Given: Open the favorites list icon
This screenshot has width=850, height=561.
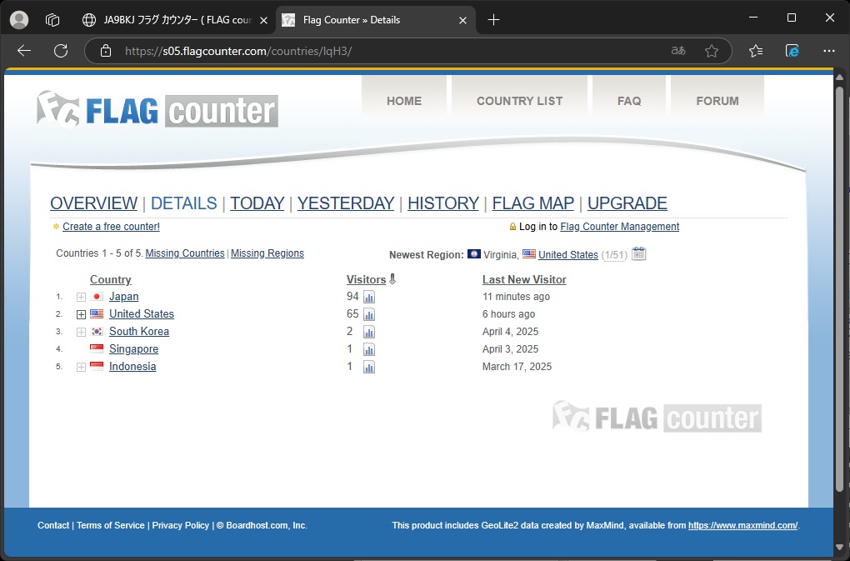Looking at the screenshot, I should click(x=756, y=51).
